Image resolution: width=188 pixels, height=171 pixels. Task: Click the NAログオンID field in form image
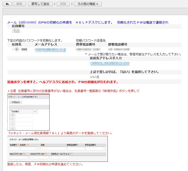(19, 157)
